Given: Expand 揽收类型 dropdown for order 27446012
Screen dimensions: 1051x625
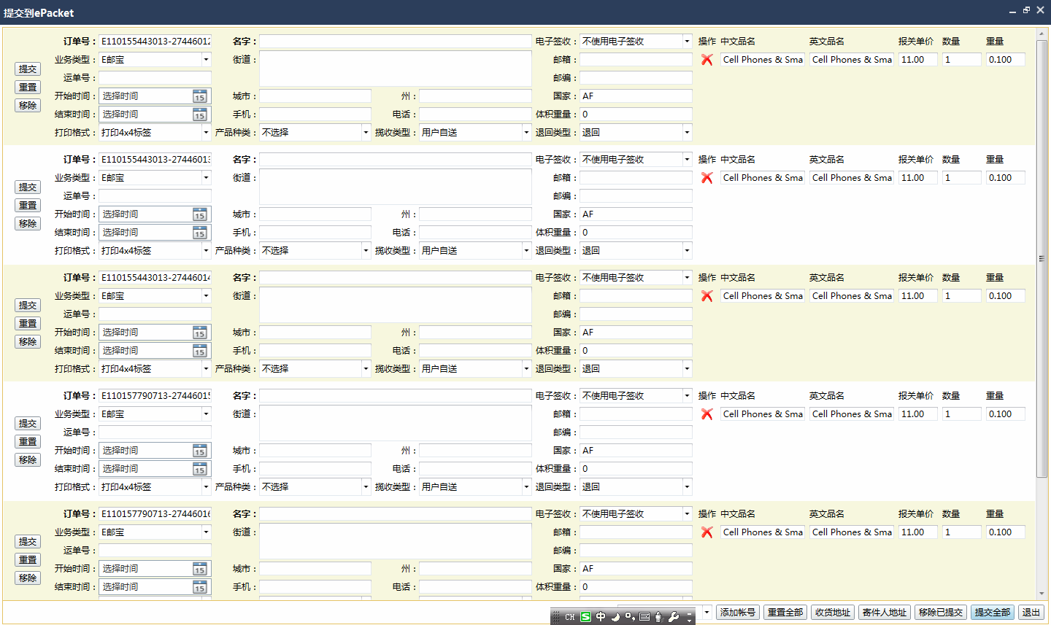Looking at the screenshot, I should coord(525,133).
